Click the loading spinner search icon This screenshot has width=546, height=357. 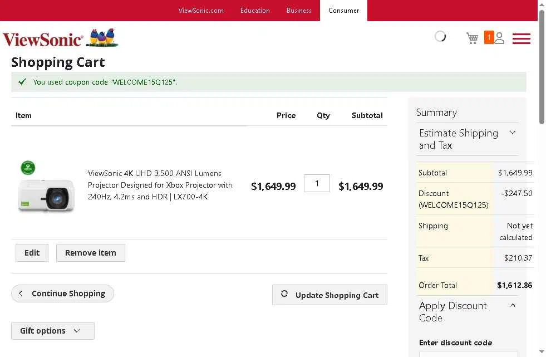click(440, 36)
